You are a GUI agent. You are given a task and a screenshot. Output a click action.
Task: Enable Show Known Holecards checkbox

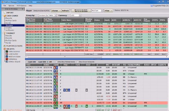pos(77,62)
